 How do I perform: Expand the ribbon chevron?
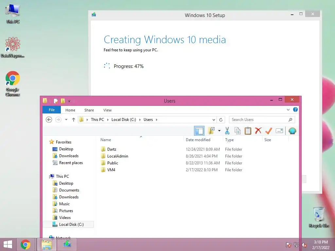tap(288, 110)
